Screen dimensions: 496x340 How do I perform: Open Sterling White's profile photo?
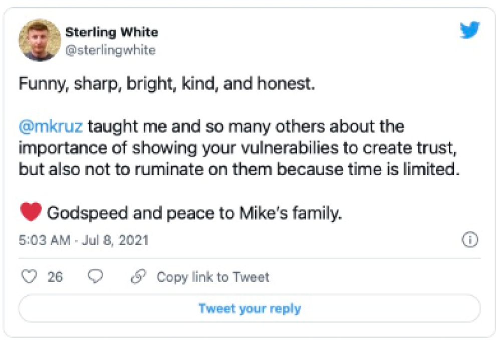click(40, 40)
